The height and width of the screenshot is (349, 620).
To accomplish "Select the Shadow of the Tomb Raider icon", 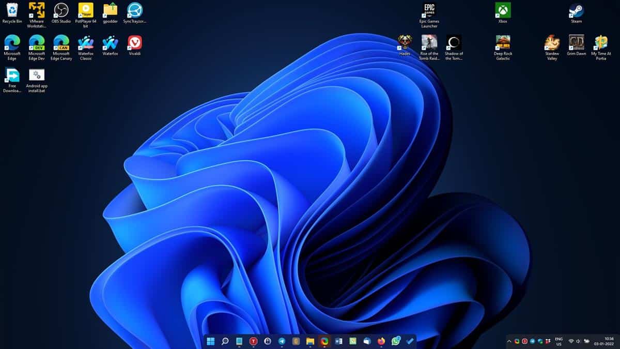I will (454, 48).
